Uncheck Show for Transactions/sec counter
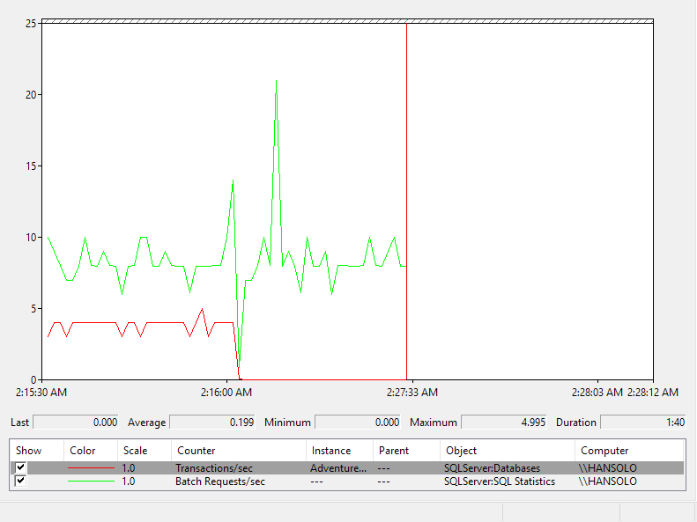Viewport: 697px width, 522px height. point(20,467)
